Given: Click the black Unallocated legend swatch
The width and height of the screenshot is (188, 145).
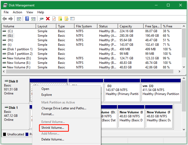Looking at the screenshot, I should coord(5,134).
